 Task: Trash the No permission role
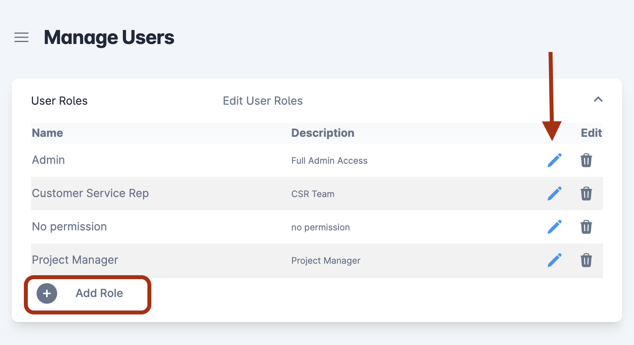coord(586,227)
